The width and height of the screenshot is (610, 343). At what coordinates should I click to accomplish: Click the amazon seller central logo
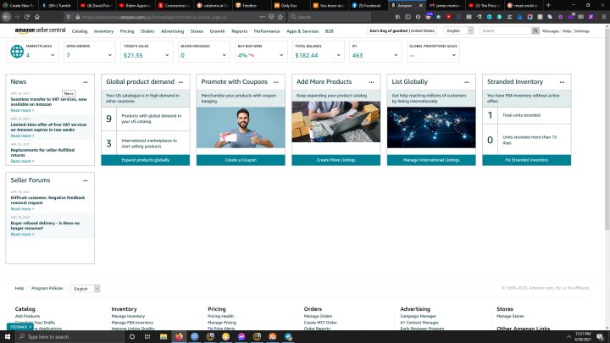(40, 30)
